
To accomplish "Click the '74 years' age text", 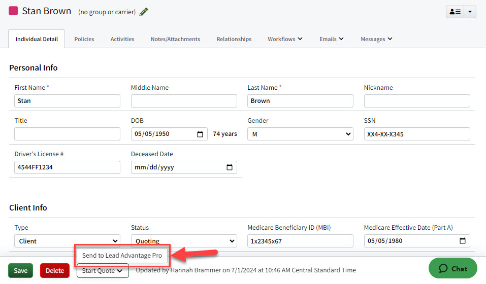I will point(224,134).
